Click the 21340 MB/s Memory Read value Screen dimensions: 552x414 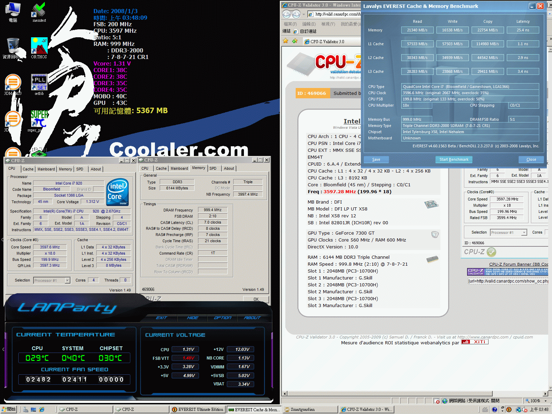pyautogui.click(x=417, y=30)
